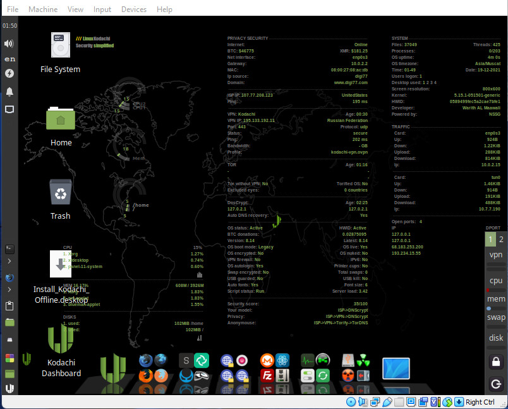Click the volume speaker icon in panel
Screen dimensions: 508x409
pos(9,44)
